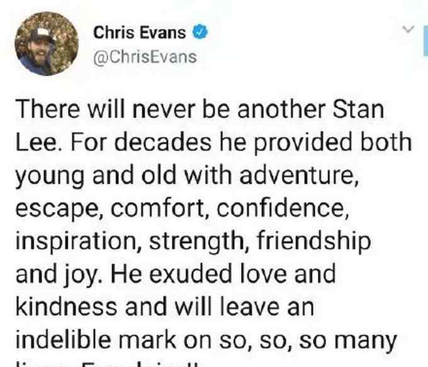Click the word "exuded" in the tweet
Image resolution: width=428 pixels, height=367 pixels.
pos(191,274)
